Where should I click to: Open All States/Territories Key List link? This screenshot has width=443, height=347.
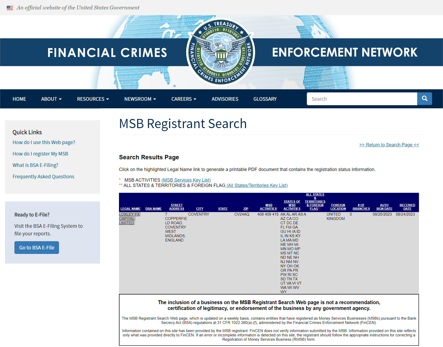point(256,185)
